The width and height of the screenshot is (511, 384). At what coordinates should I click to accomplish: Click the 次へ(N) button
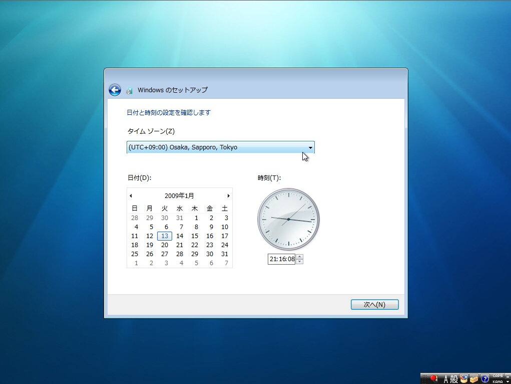(x=374, y=305)
